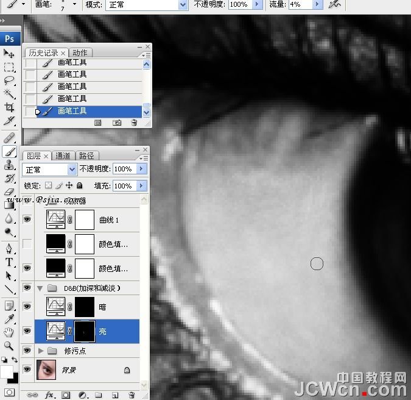Open layer opacity slider arrow

coord(142,169)
